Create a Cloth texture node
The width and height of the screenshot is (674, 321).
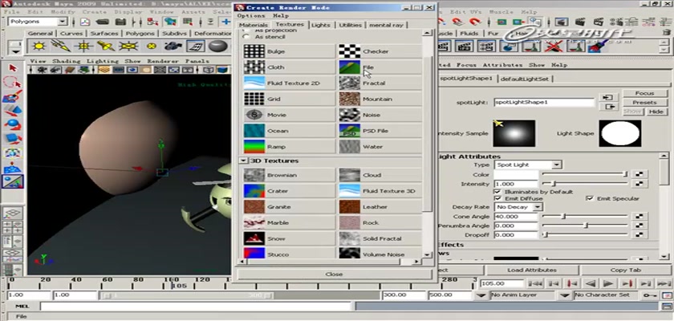[289, 67]
